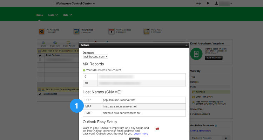Click Create a new account link
This screenshot has height=140, width=263.
click(x=201, y=131)
